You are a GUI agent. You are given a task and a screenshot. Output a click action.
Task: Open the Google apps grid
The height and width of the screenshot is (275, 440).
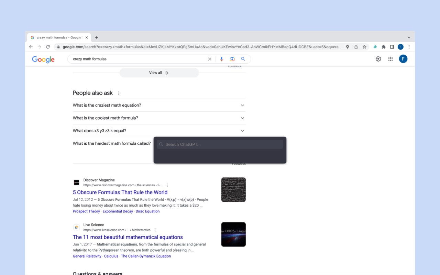(x=390, y=59)
